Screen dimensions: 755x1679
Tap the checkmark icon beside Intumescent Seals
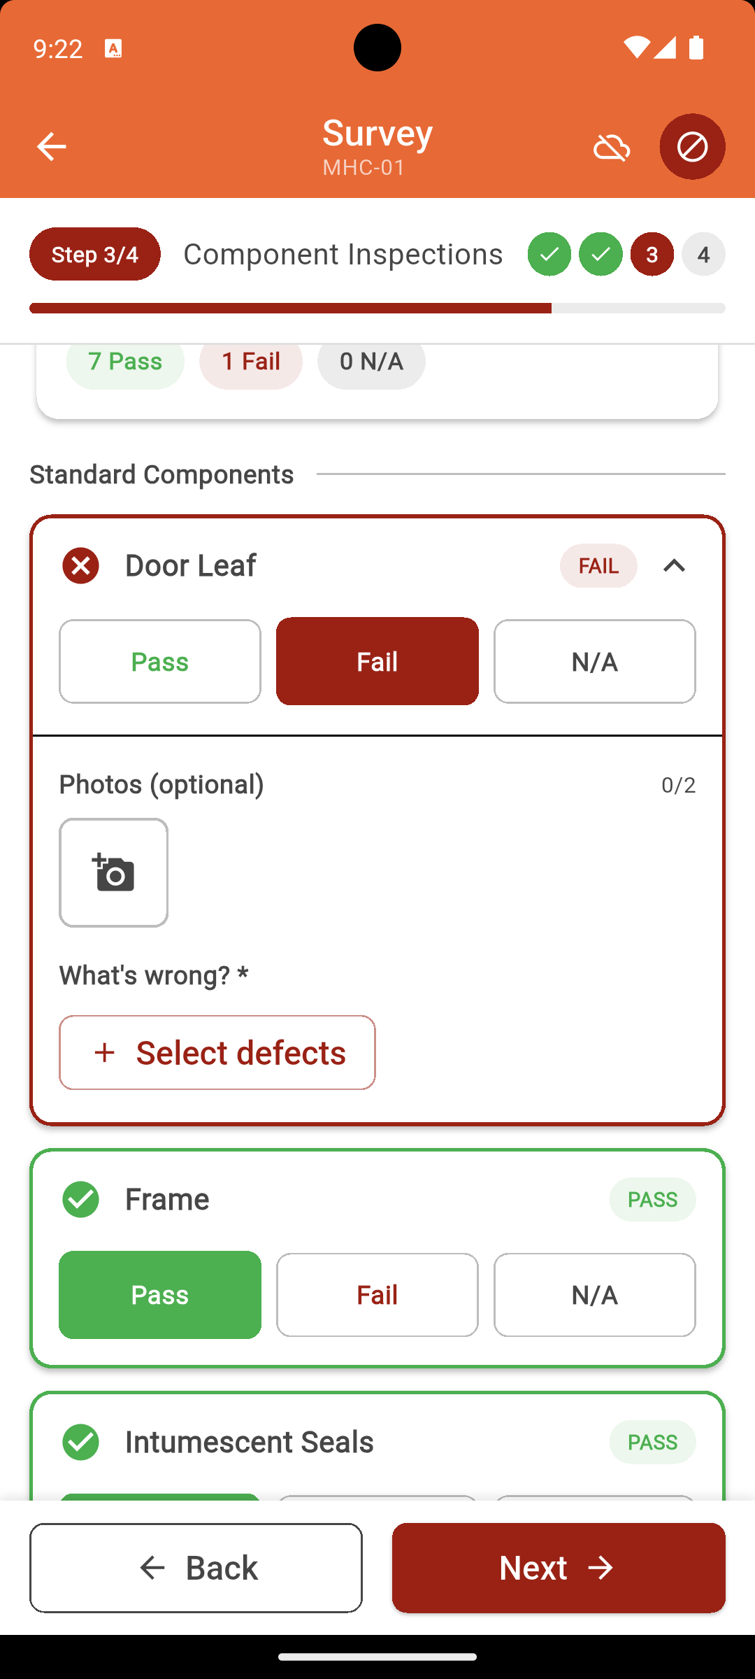pyautogui.click(x=80, y=1441)
